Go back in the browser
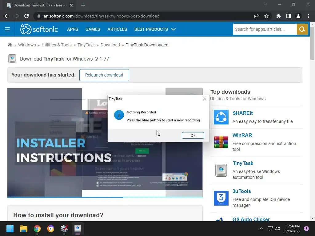315x236 pixels. (x=7, y=16)
